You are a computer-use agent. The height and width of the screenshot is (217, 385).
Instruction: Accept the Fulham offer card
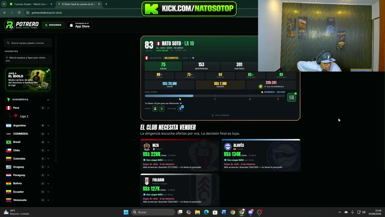pyautogui.click(x=180, y=190)
